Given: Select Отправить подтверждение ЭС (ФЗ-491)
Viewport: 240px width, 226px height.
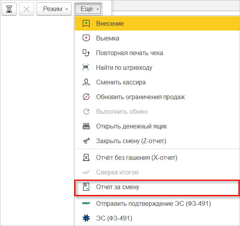Looking at the screenshot, I should coord(153,204).
